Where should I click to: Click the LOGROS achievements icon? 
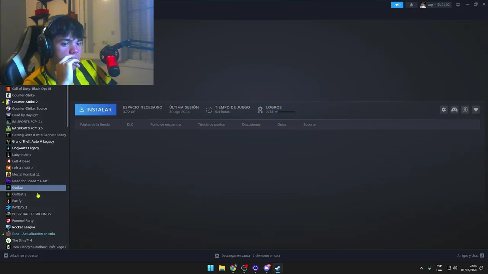260,110
